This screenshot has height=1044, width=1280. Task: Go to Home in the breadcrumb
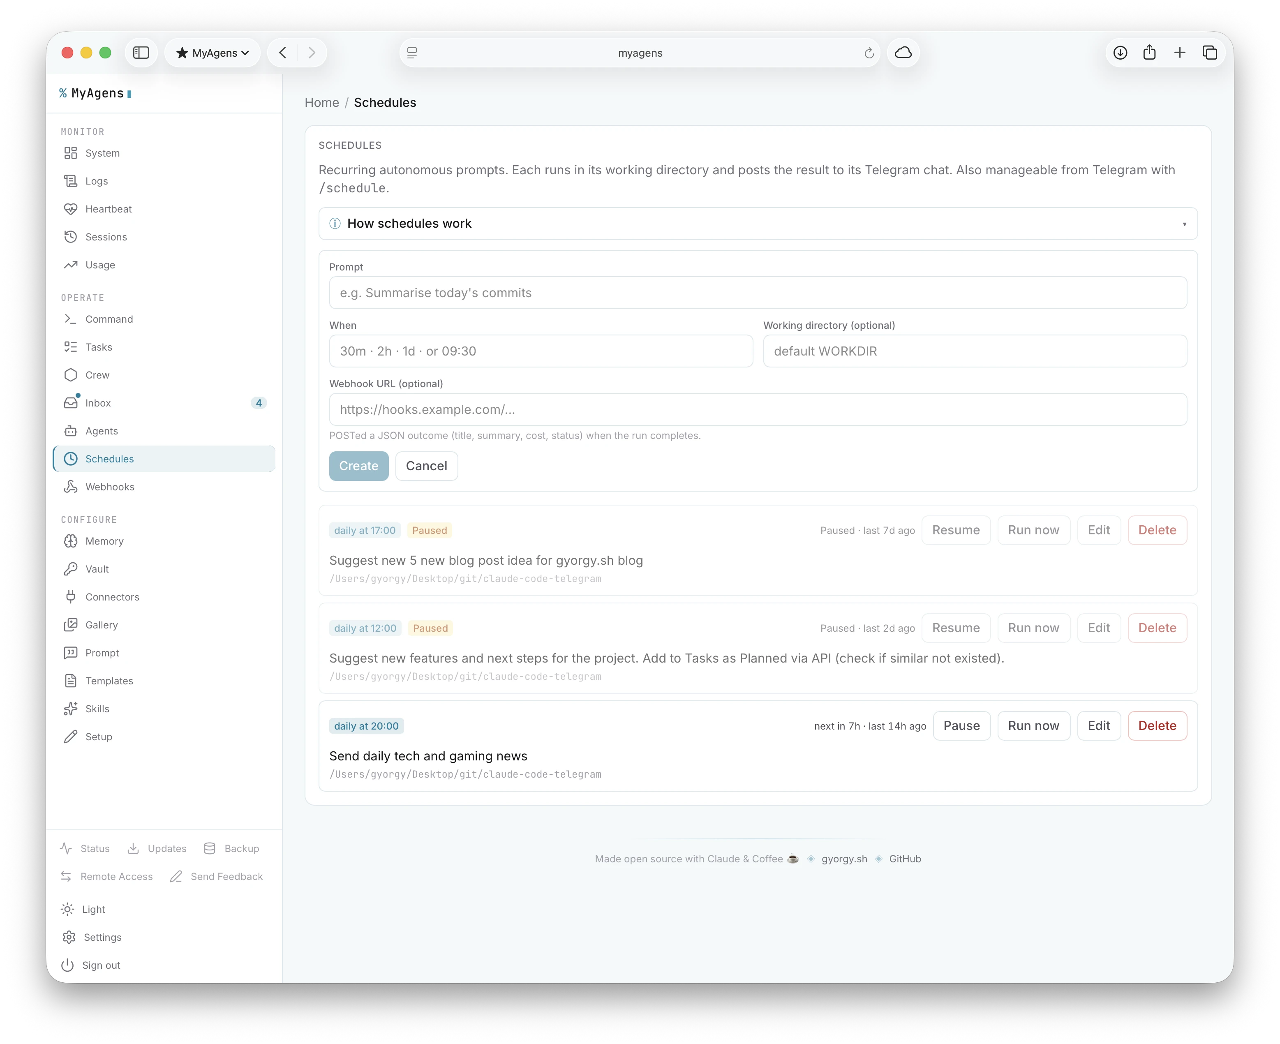(x=322, y=103)
